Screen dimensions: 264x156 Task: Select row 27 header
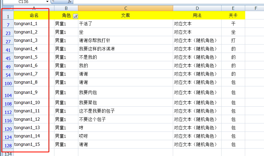(8, 40)
